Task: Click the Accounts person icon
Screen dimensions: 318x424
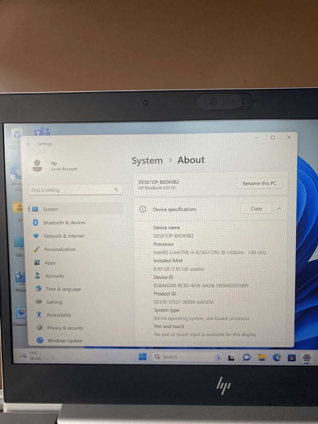Action: [37, 276]
